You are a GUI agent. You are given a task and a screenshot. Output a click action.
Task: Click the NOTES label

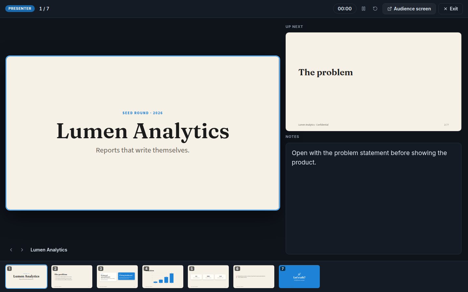tap(292, 137)
